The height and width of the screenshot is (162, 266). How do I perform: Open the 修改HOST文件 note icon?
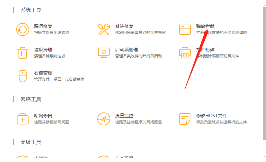pos(185,119)
